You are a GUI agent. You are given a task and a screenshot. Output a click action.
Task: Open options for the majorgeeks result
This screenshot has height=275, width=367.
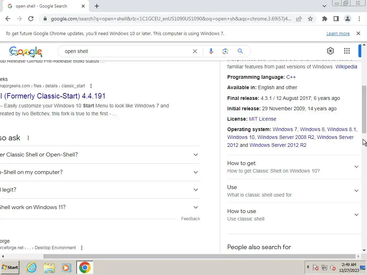coord(91,86)
